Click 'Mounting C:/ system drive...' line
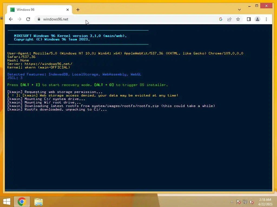The image size is (277, 207). tap(46, 99)
